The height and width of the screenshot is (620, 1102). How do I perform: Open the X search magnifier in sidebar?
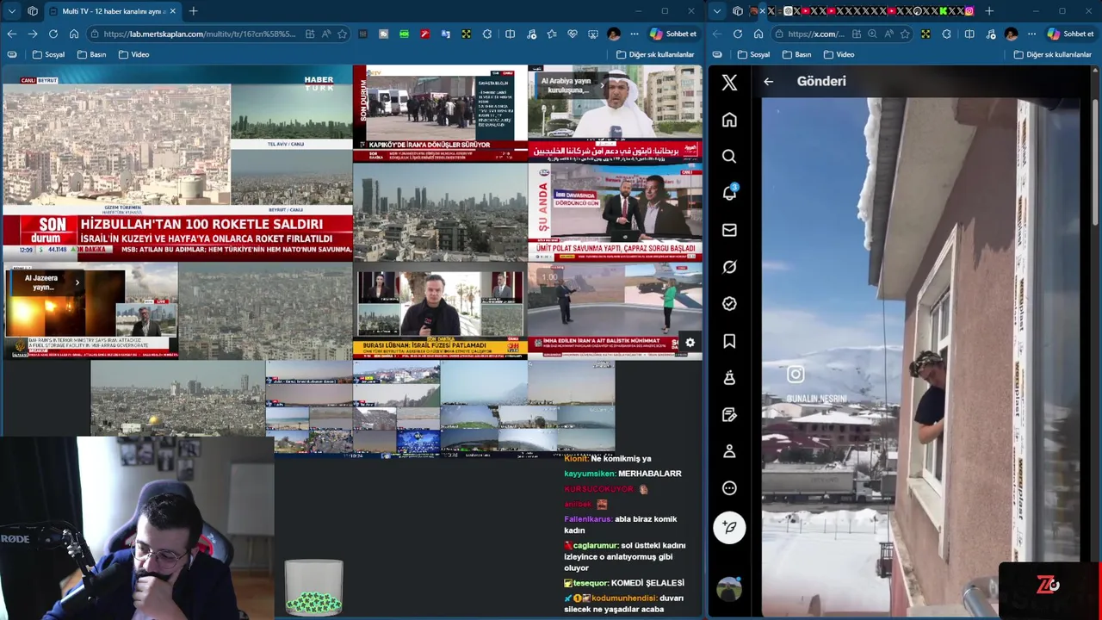coord(729,157)
